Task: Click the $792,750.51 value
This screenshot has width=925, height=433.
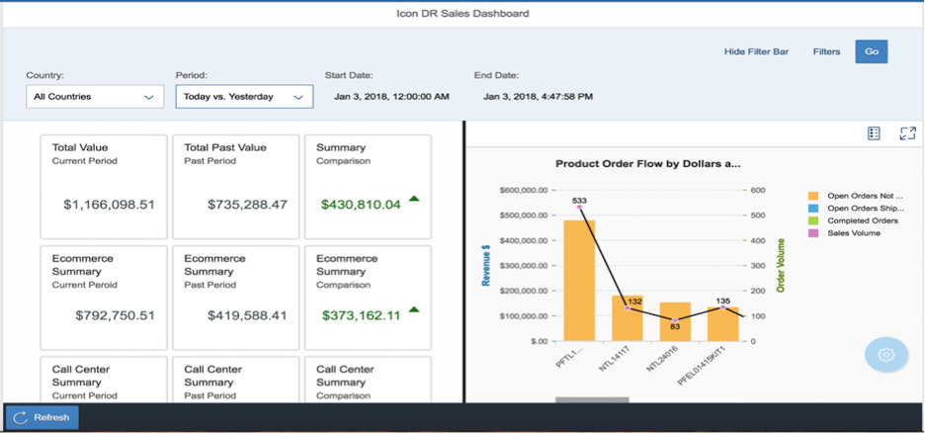Action: pos(115,315)
